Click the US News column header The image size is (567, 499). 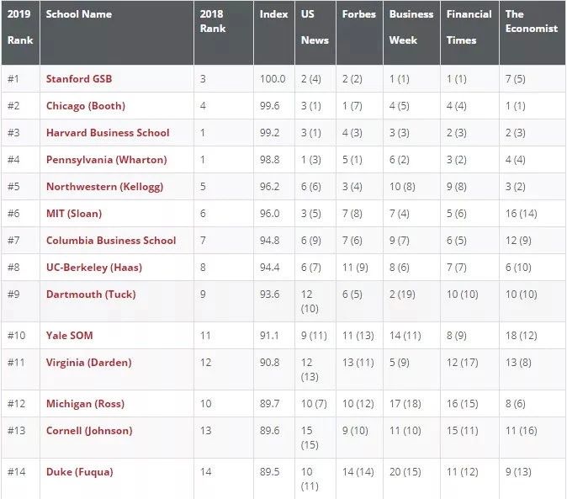click(315, 27)
